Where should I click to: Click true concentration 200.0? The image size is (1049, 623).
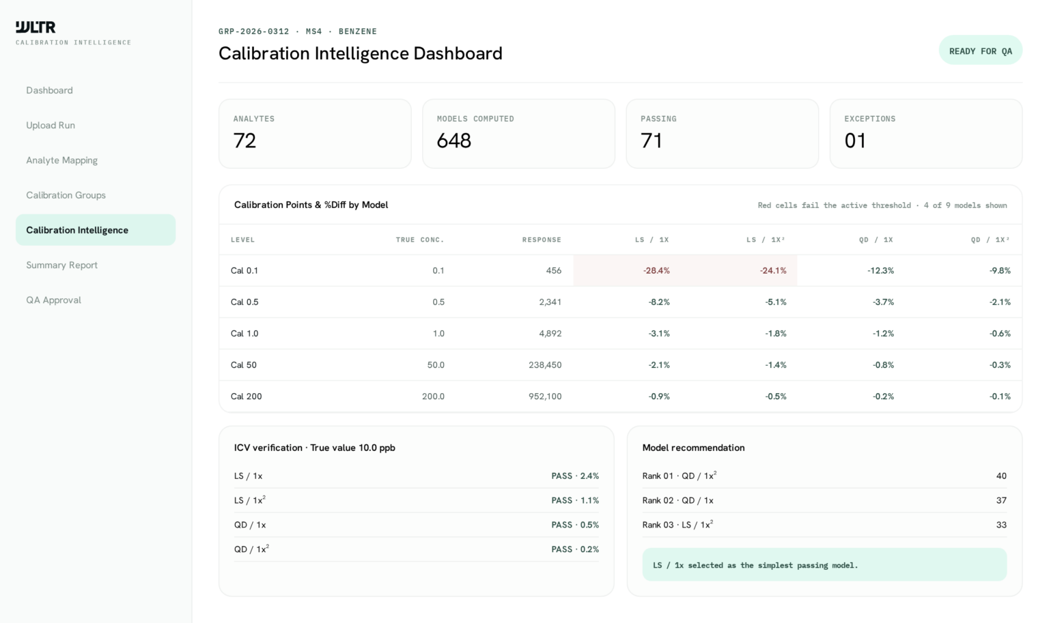433,396
